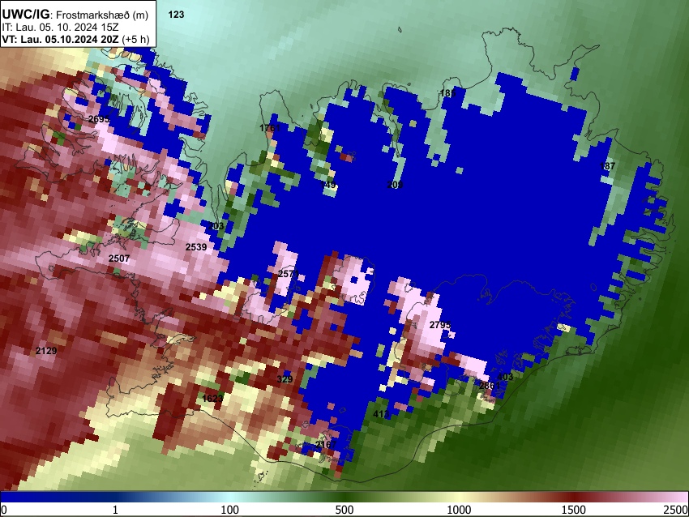Click the map value '123'

176,15
